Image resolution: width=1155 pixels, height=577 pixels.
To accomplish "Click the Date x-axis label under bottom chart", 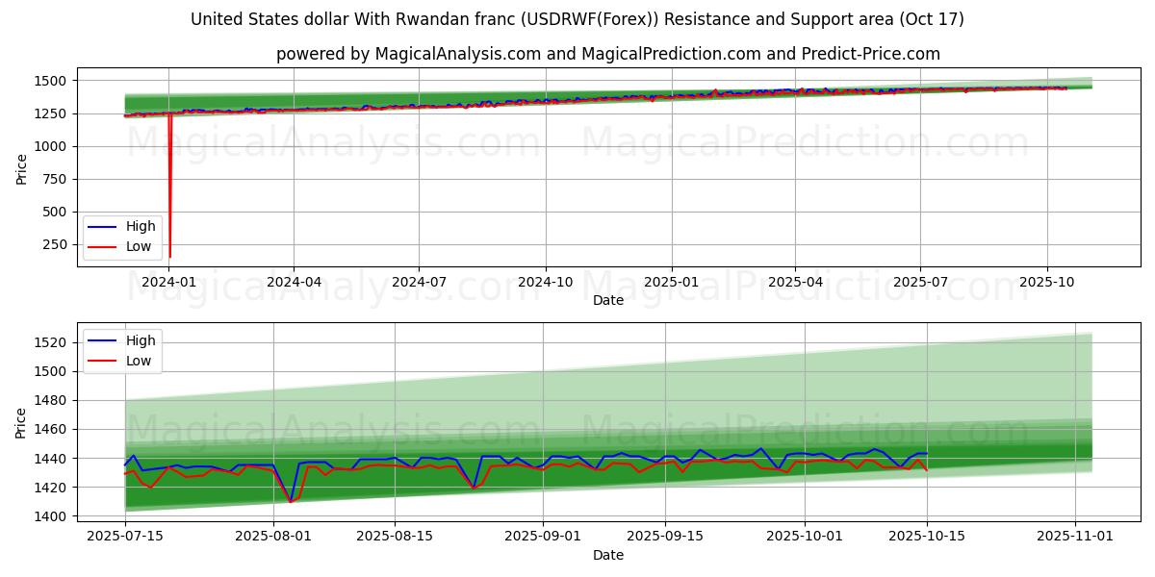I will pos(607,555).
